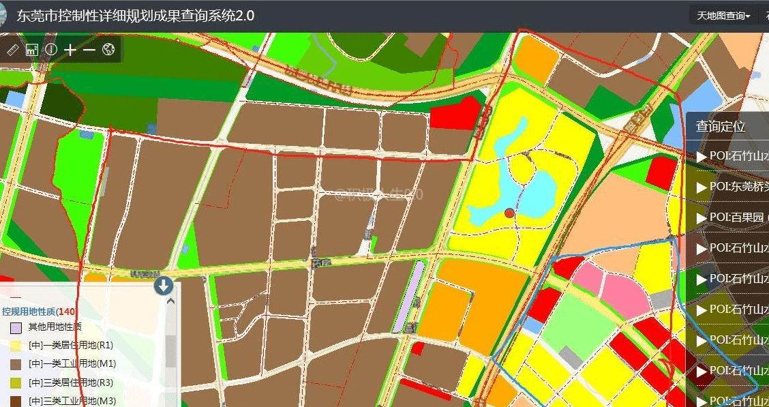The height and width of the screenshot is (407, 769).
Task: Click the 查询定位 panel header
Action: coord(721,126)
